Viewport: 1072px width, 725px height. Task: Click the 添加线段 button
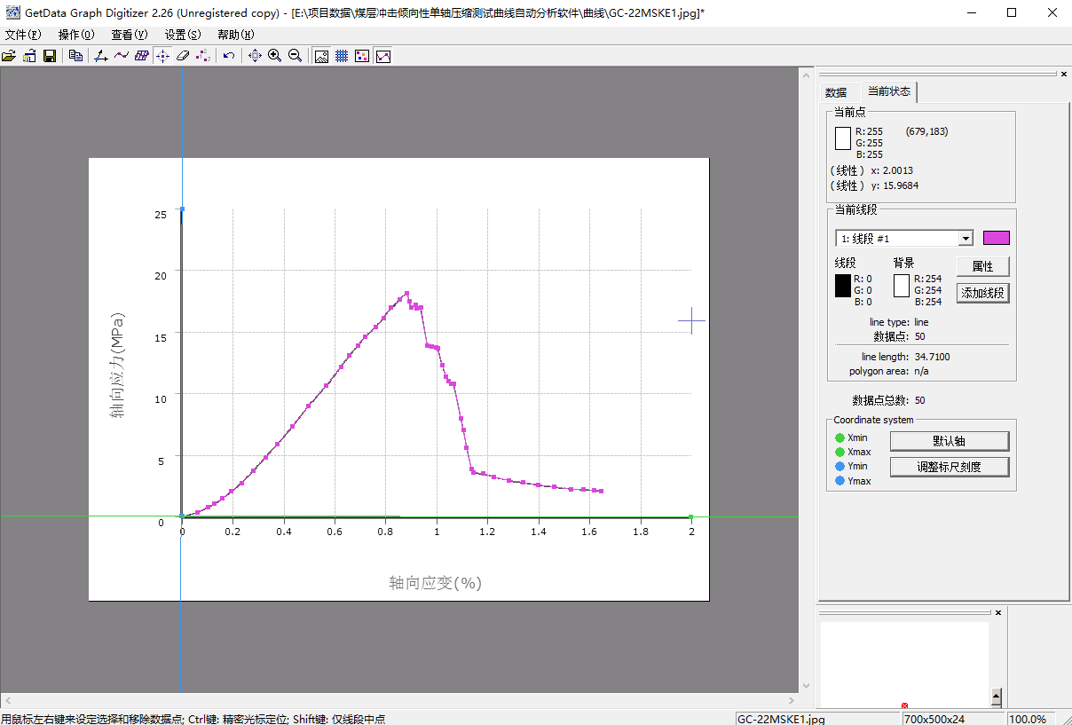(983, 293)
